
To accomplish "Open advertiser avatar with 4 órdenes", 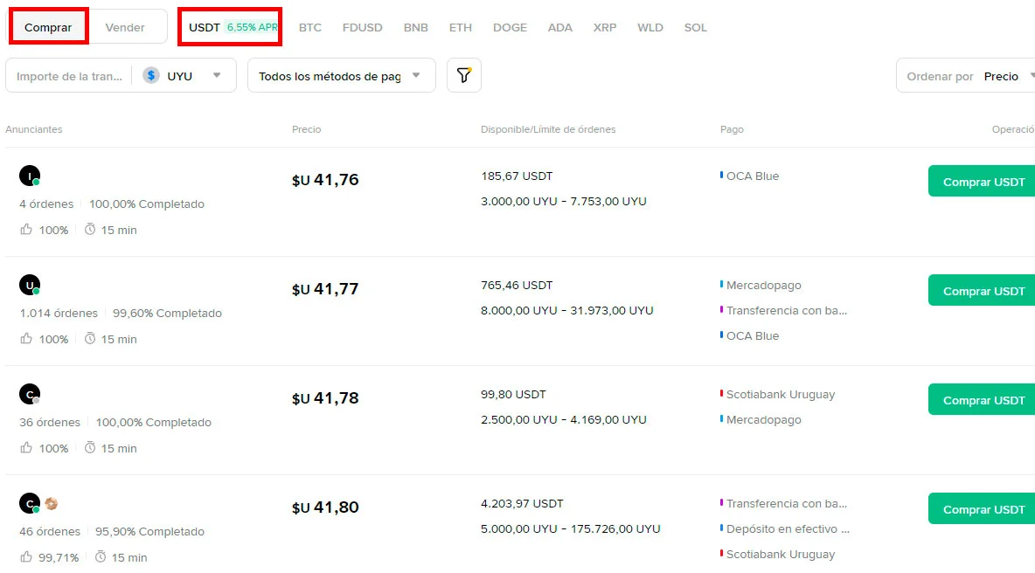I will [30, 176].
